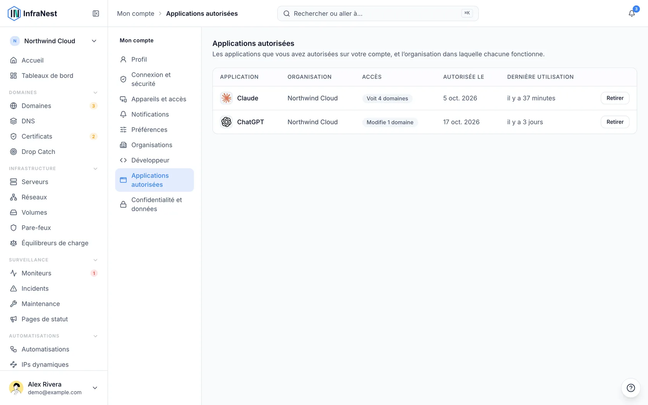Click the Domaines globe icon

pyautogui.click(x=13, y=106)
